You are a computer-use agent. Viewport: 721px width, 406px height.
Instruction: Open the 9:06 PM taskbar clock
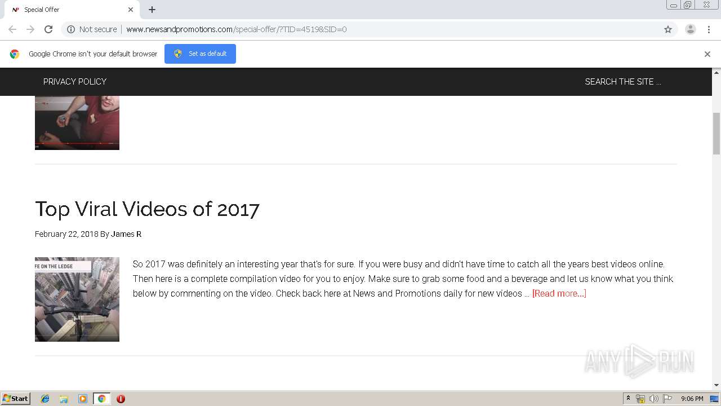(x=692, y=399)
